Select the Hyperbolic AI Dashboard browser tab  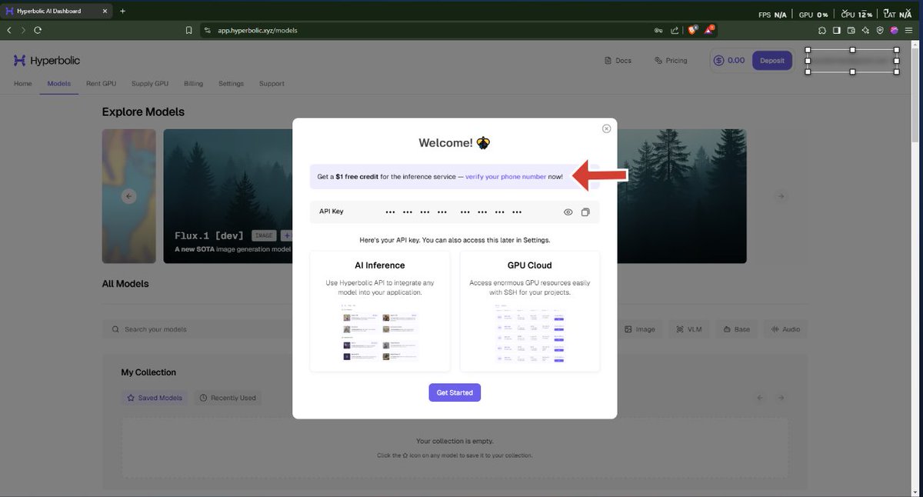point(58,11)
